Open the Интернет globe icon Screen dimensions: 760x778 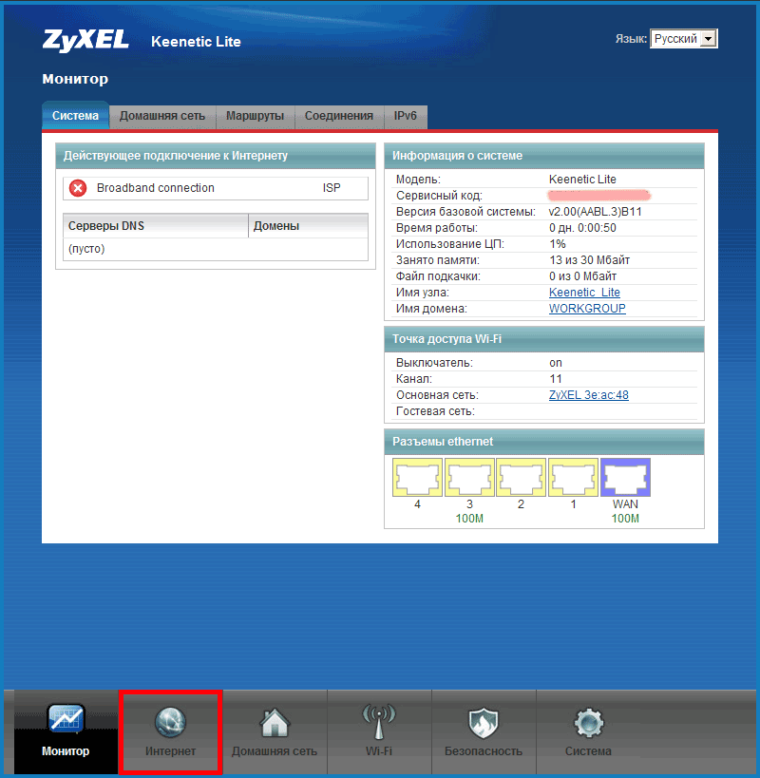[x=170, y=722]
